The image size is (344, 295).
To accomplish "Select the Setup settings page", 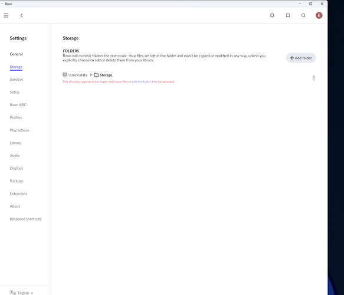I will pos(15,92).
